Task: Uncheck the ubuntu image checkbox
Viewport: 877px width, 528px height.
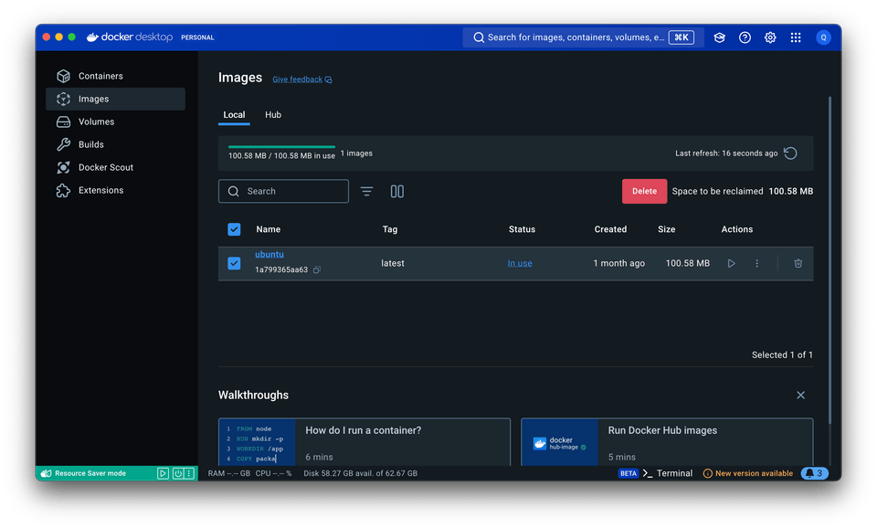Action: click(234, 263)
